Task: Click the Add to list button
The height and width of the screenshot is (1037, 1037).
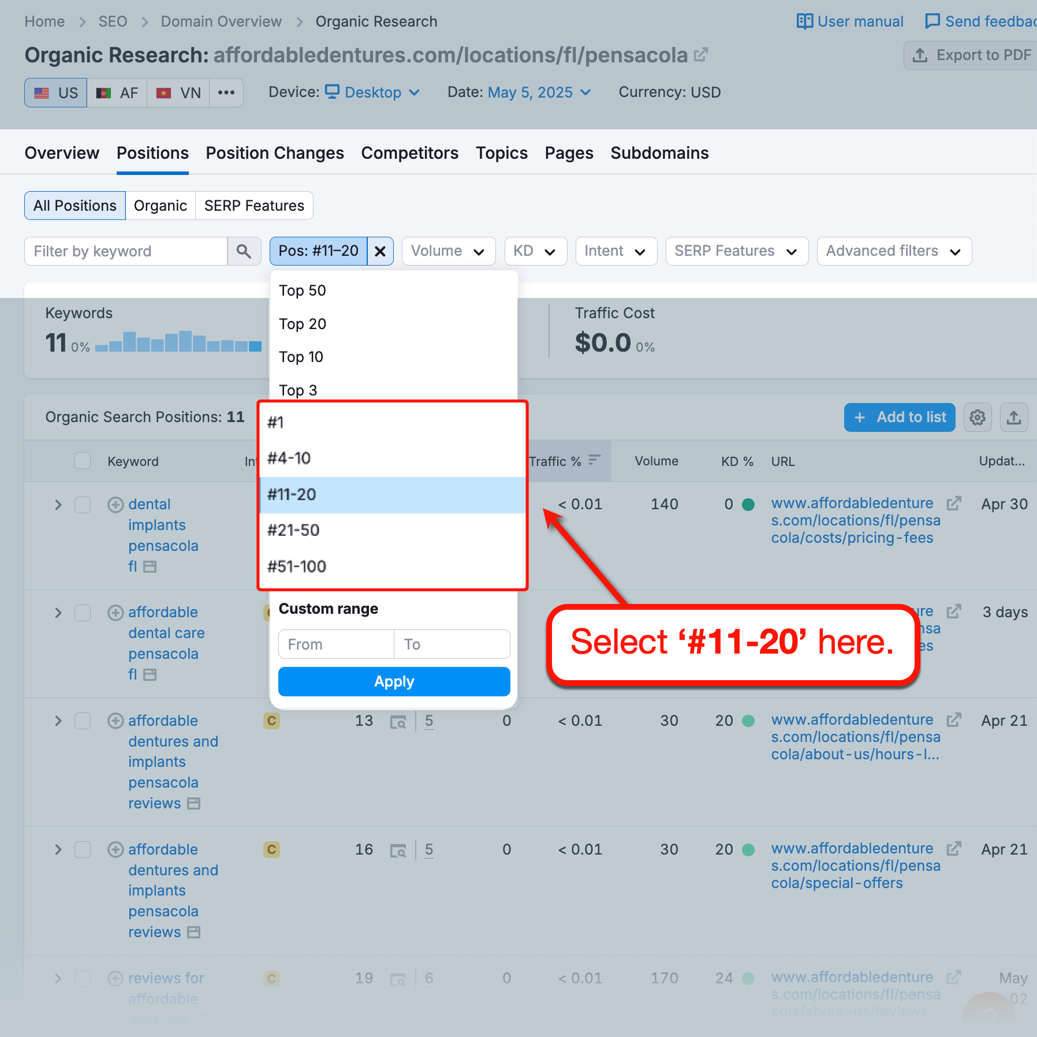Action: pyautogui.click(x=899, y=417)
